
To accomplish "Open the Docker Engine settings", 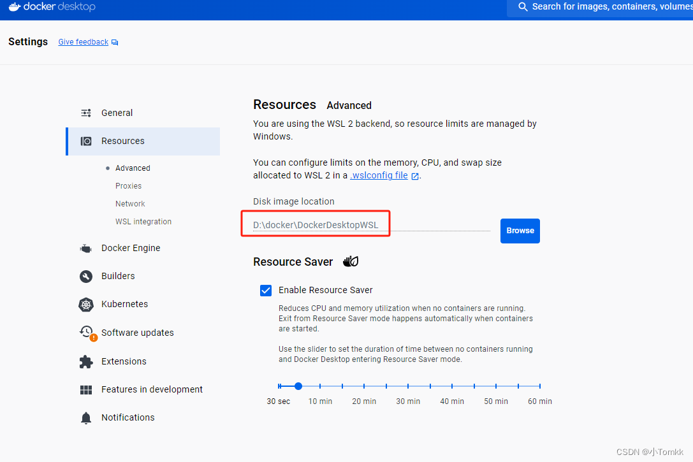I will [143, 249].
